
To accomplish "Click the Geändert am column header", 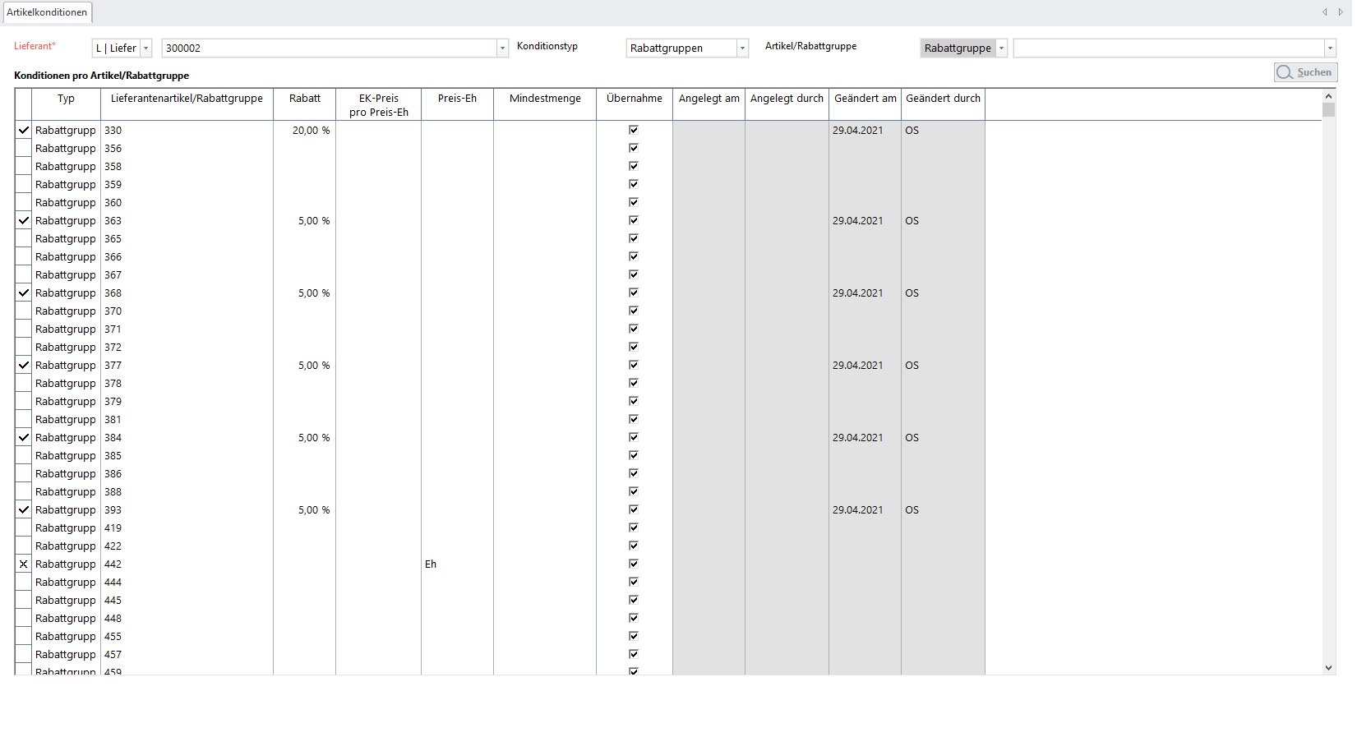I will click(x=865, y=99).
